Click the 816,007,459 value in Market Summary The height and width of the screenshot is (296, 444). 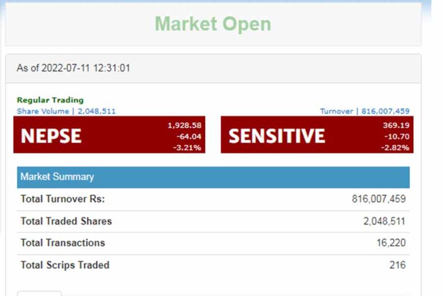pyautogui.click(x=379, y=199)
